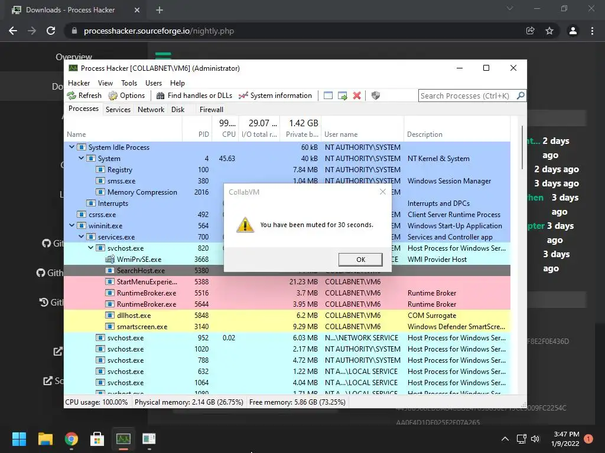Screen dimensions: 605x453
Task: Select svchost.exe PID 1064 row
Action: click(287, 382)
